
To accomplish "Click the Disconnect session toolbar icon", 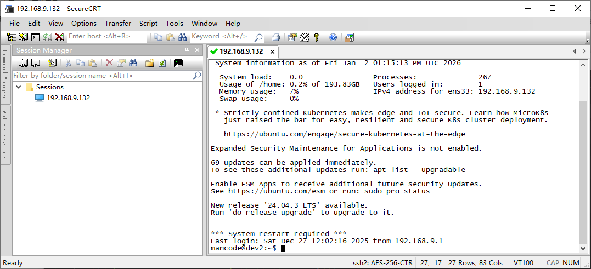I will [60, 37].
